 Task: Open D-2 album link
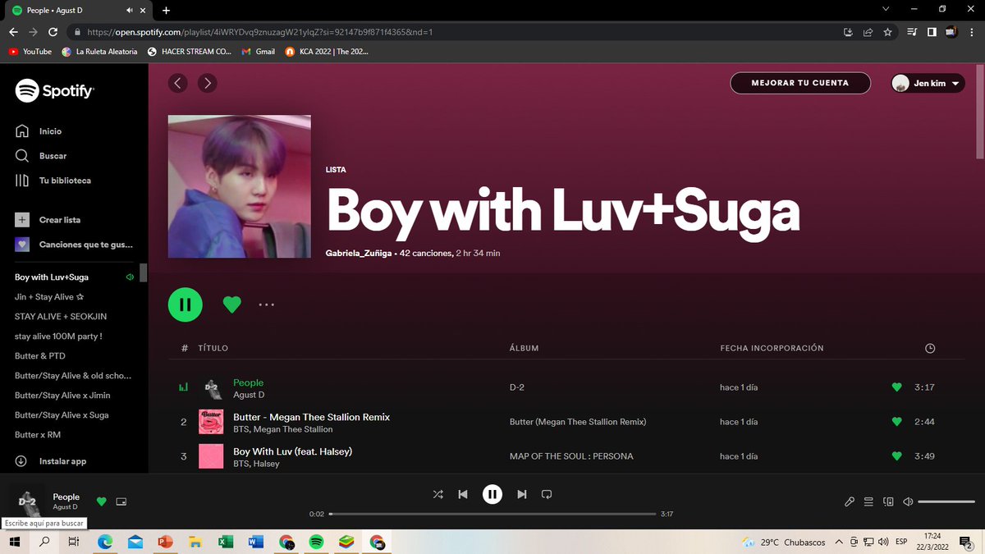coord(519,387)
